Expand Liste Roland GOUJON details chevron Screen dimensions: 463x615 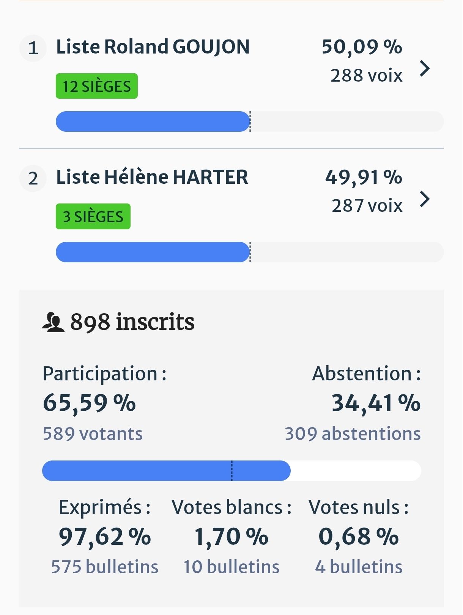pos(425,69)
